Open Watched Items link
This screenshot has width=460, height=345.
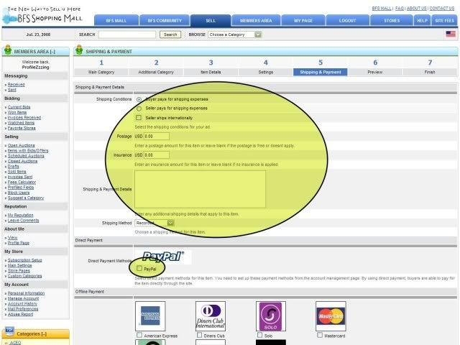21,123
